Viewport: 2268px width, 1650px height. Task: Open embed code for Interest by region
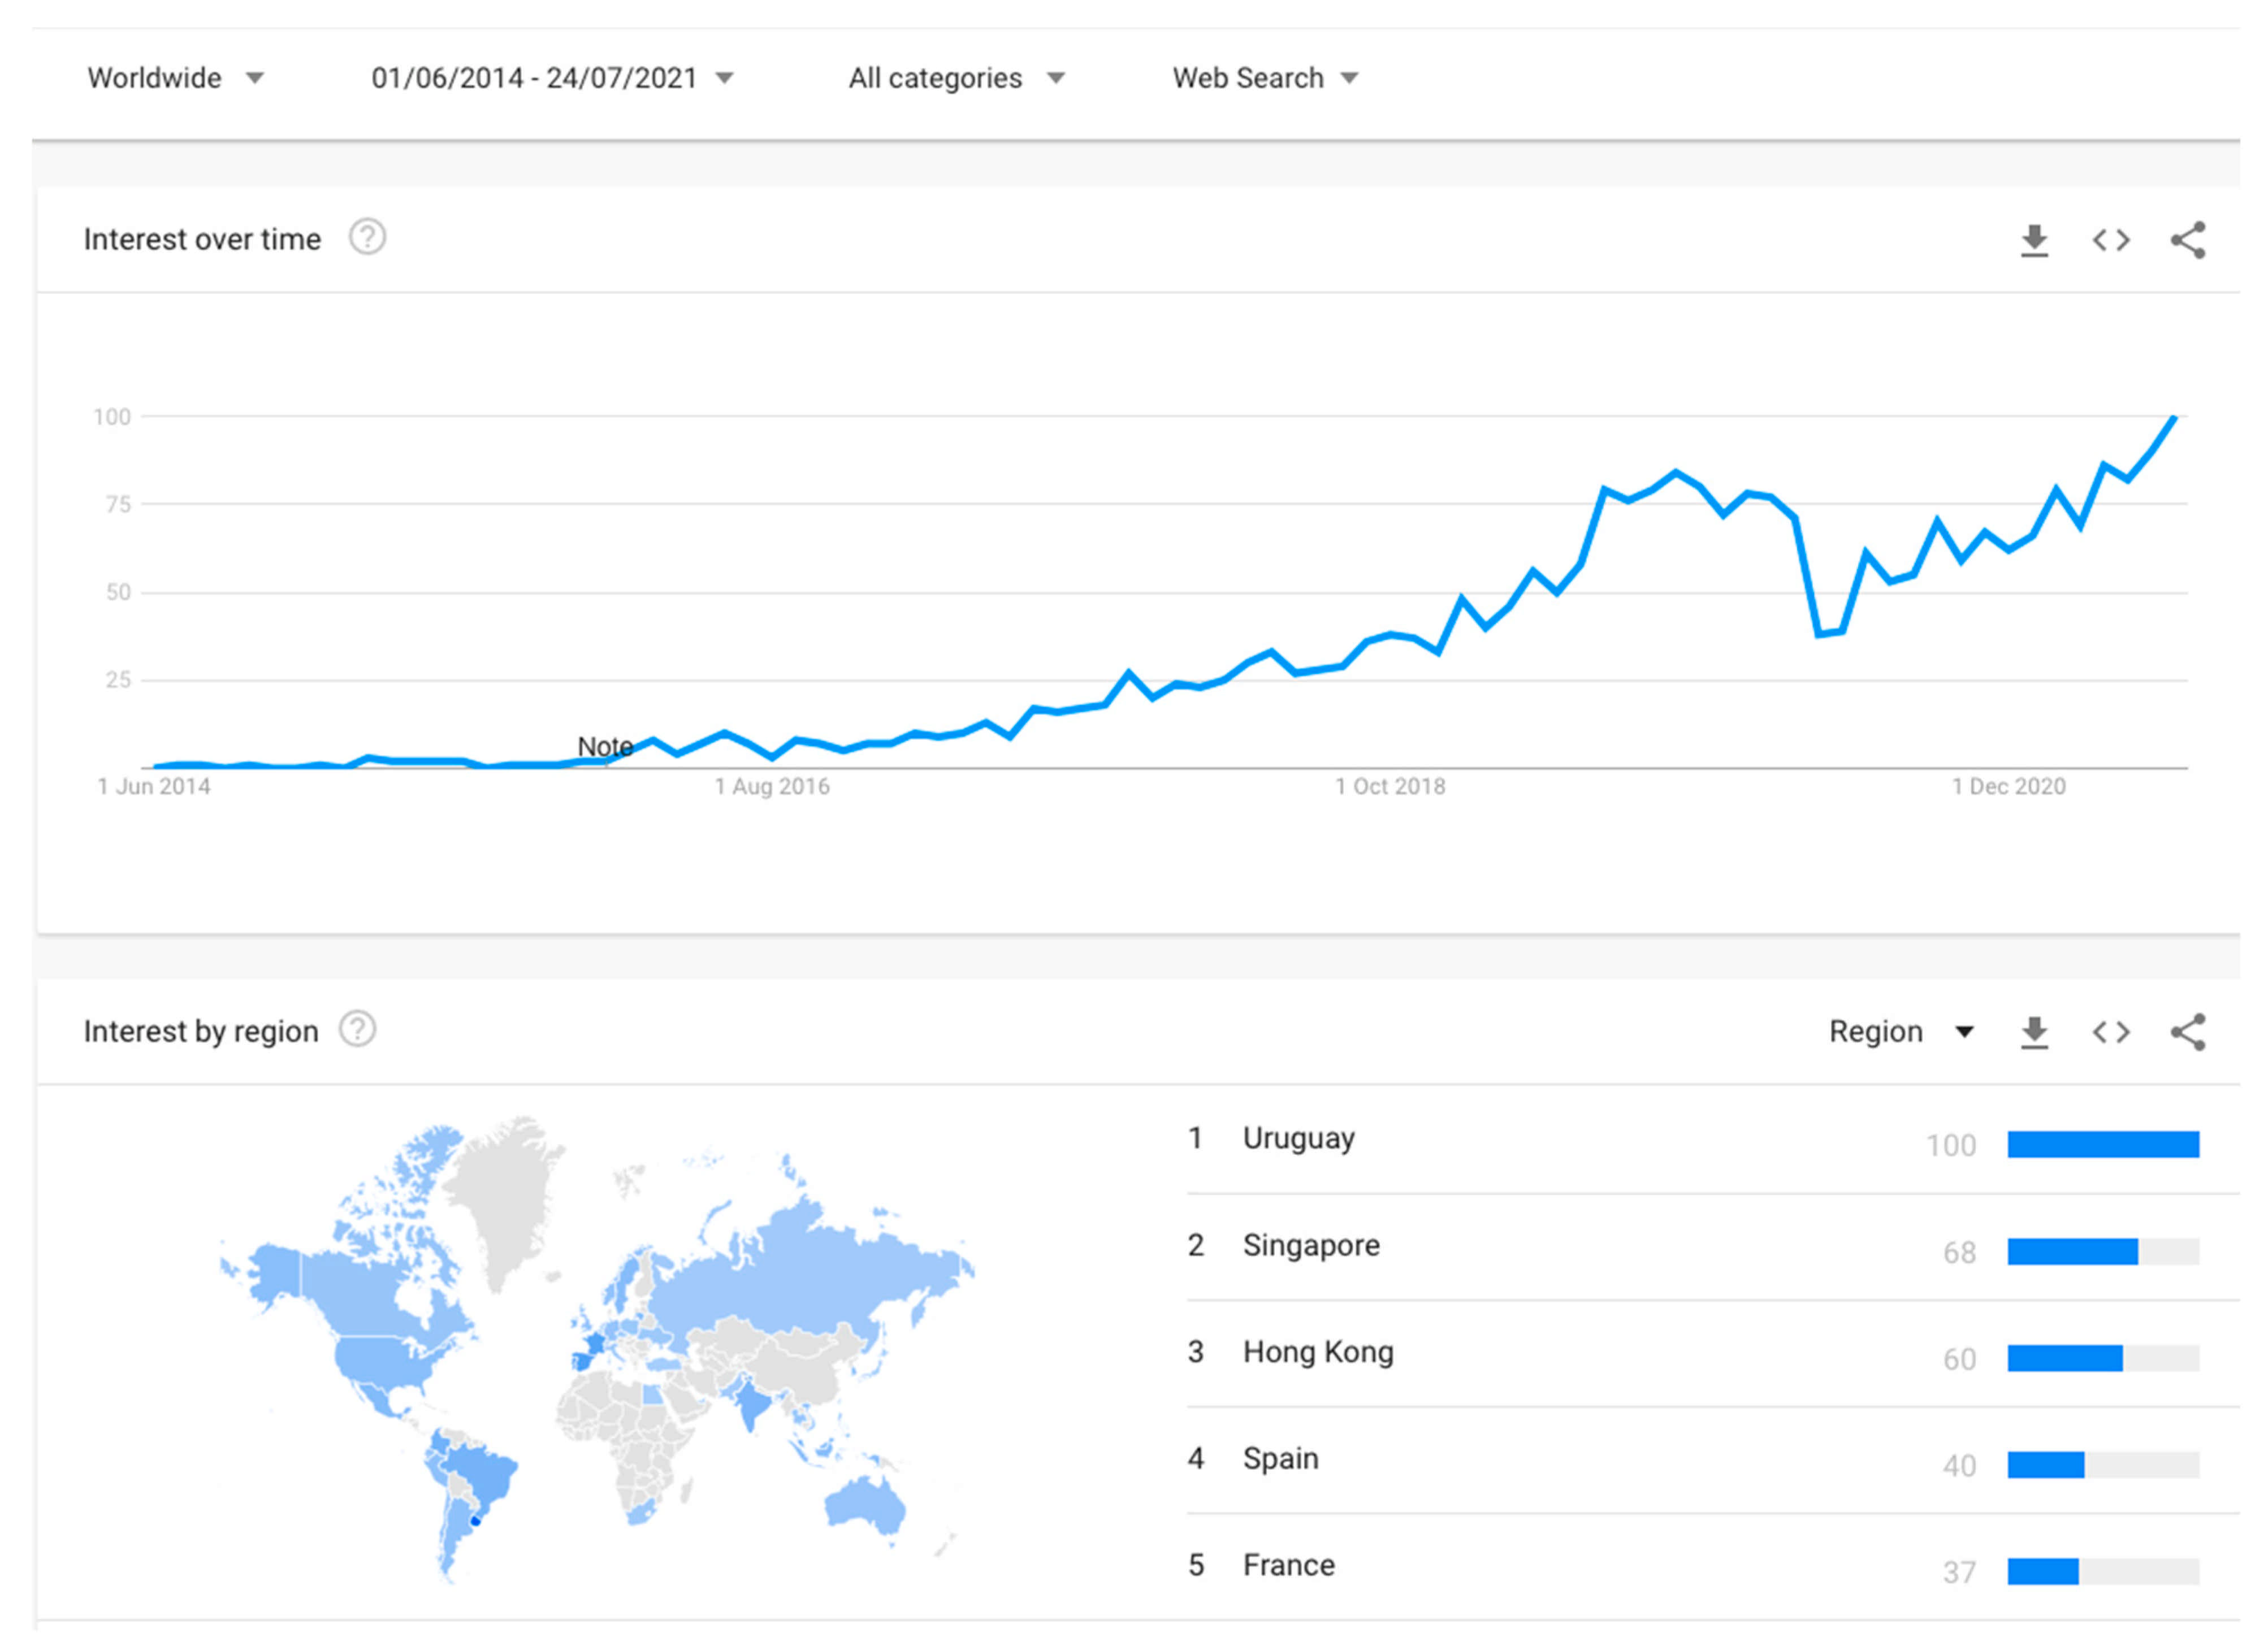coord(2111,1032)
